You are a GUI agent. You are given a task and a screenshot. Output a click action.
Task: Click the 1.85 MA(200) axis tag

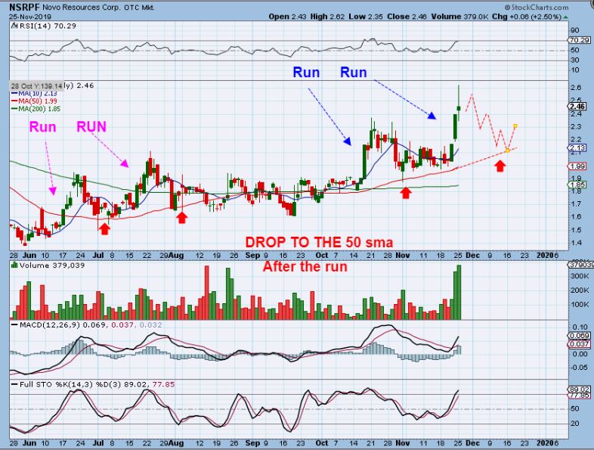(x=578, y=185)
